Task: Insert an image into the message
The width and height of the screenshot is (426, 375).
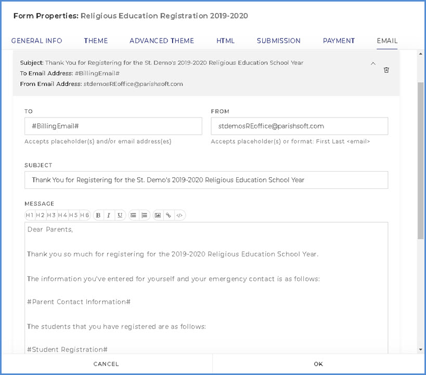Action: (x=158, y=215)
